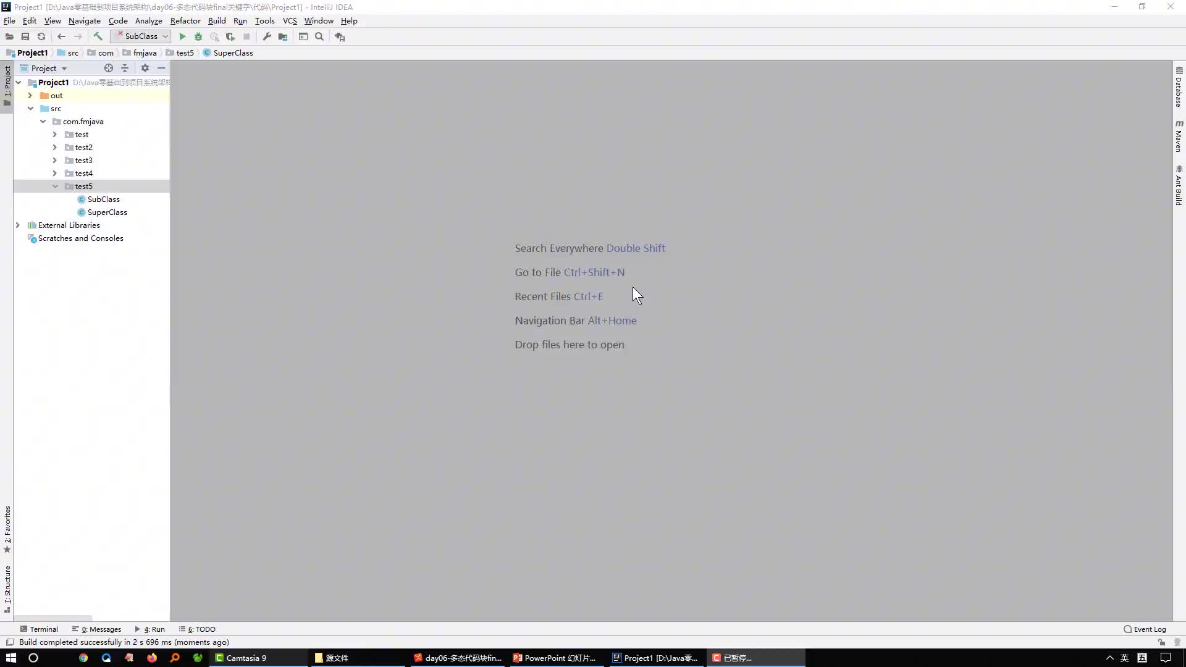Open the Build menu
This screenshot has height=667, width=1186.
tap(216, 20)
